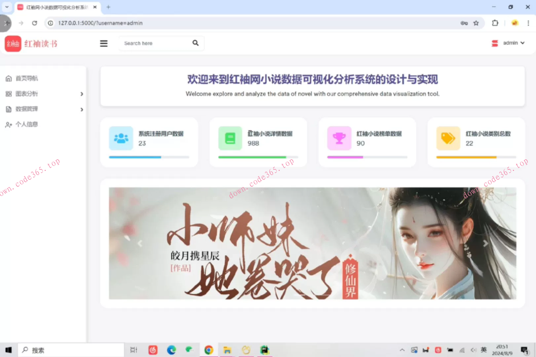Viewport: 536px width, 357px height.
Task: Open the 首页导航 home icon in sidebar
Action: click(x=9, y=78)
